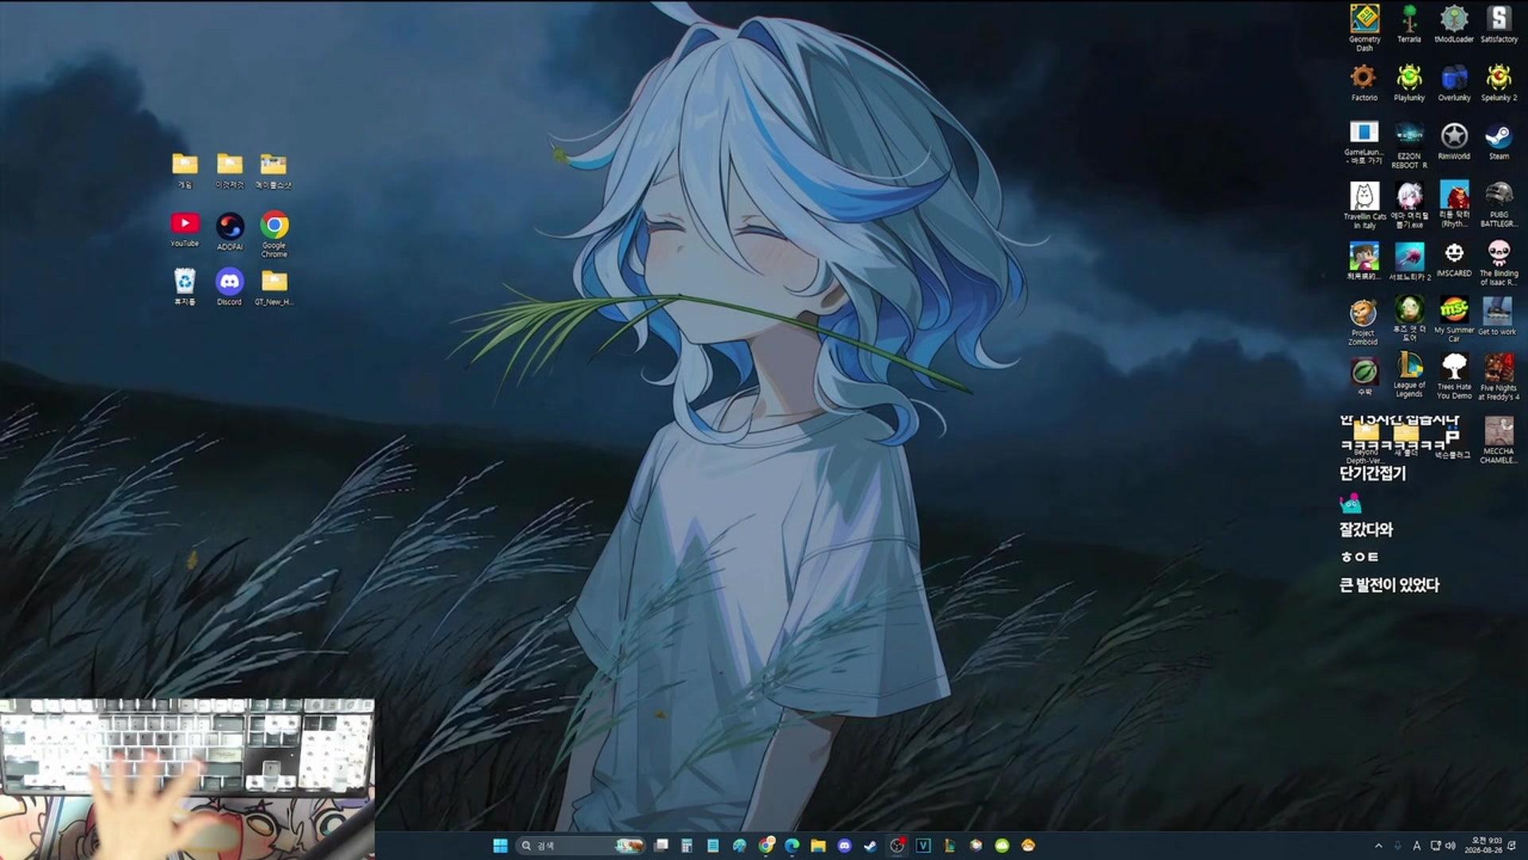Open the Steam desktop shortcut
This screenshot has width=1528, height=860.
(x=1499, y=142)
